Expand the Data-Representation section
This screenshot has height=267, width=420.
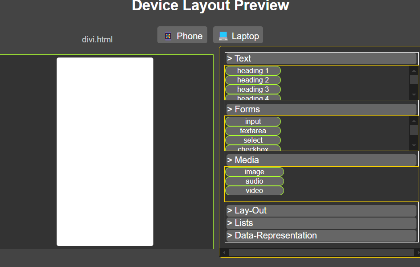[x=321, y=236]
